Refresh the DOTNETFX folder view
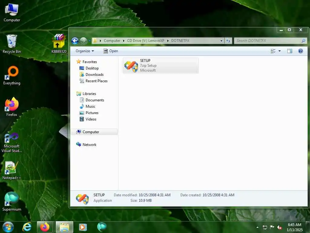This screenshot has height=233, width=310. (228, 41)
